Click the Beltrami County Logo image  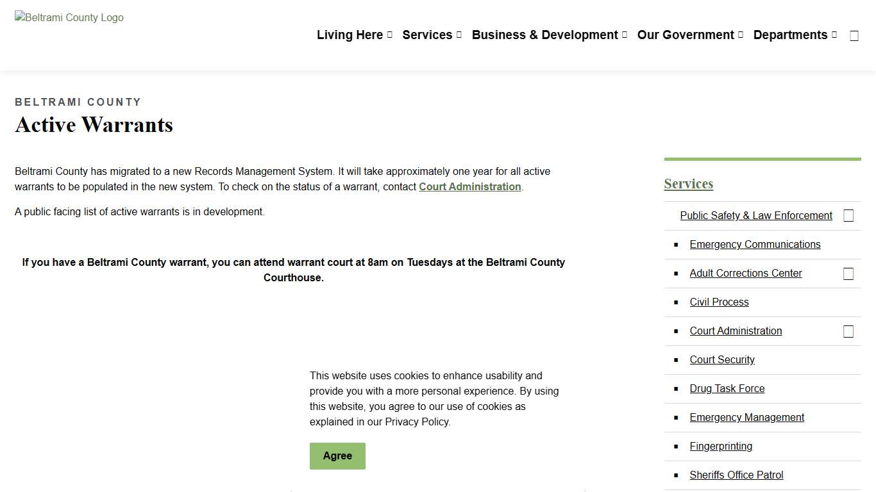69,18
